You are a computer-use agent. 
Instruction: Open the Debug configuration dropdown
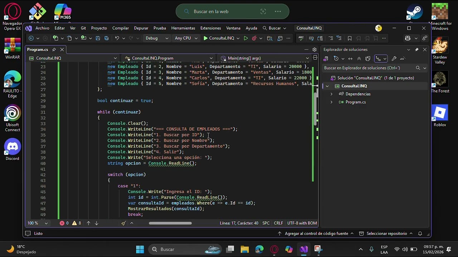(157, 38)
